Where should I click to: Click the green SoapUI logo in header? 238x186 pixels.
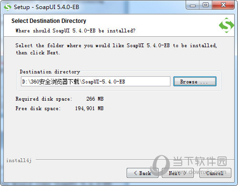pyautogui.click(x=227, y=25)
